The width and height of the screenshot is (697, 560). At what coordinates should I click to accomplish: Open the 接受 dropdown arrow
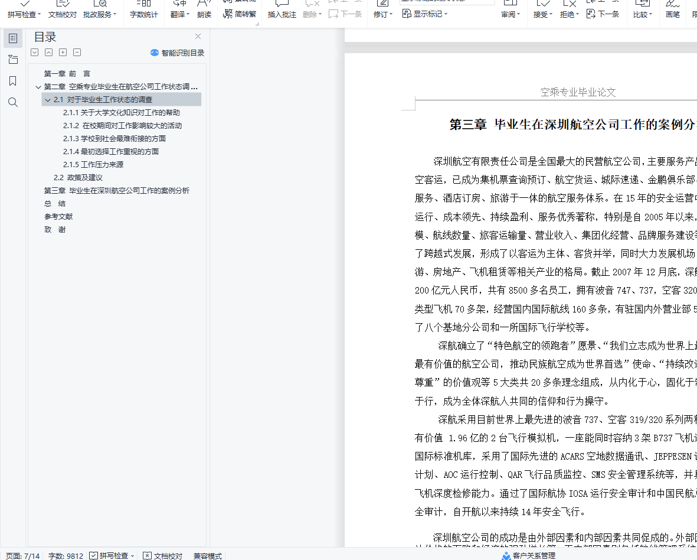tap(551, 15)
